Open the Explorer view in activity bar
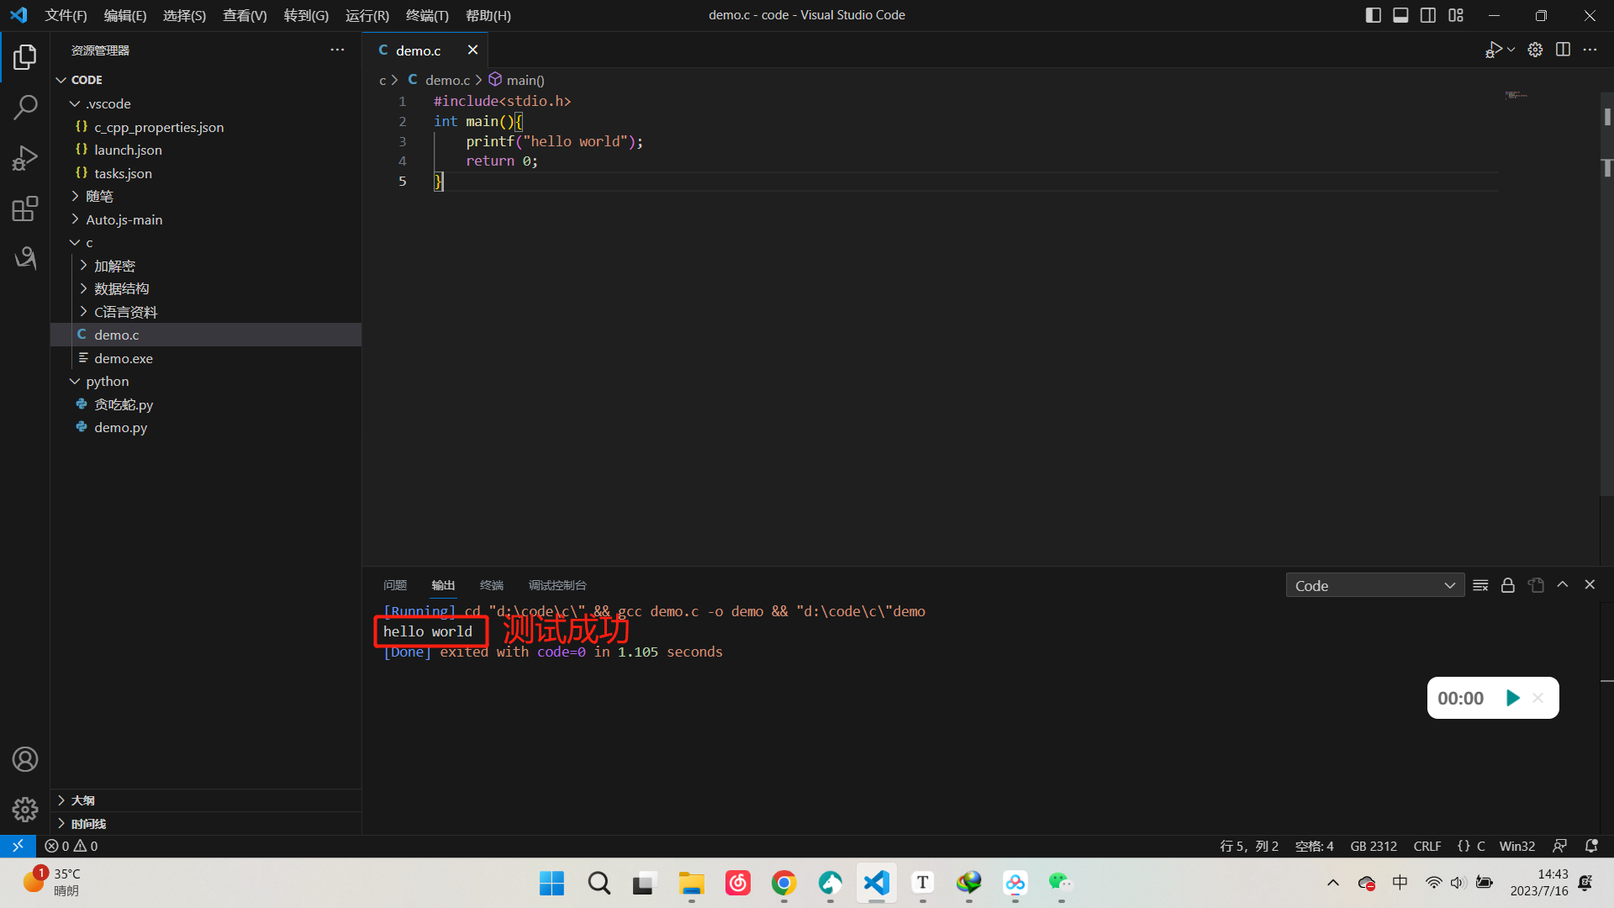Viewport: 1614px width, 908px height. (x=25, y=57)
